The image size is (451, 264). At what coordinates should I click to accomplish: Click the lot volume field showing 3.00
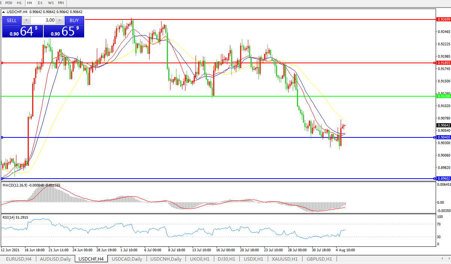tap(43, 20)
